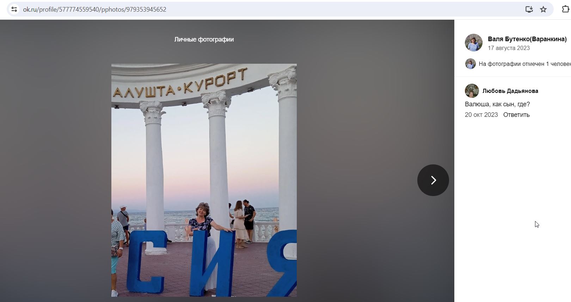Open site information icon beside URL
Viewport: 571px width, 302px height.
(x=14, y=10)
